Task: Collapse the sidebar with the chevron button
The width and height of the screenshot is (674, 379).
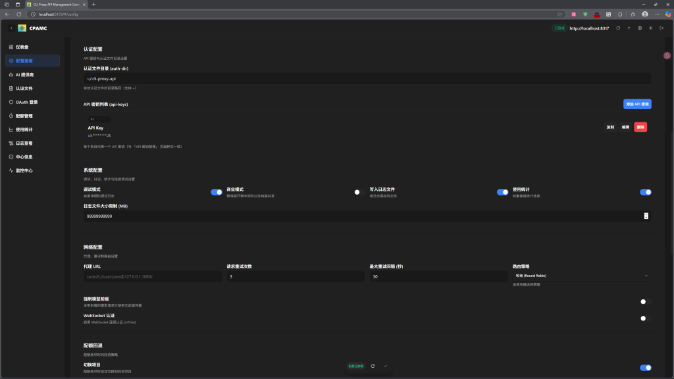Action: click(11, 28)
